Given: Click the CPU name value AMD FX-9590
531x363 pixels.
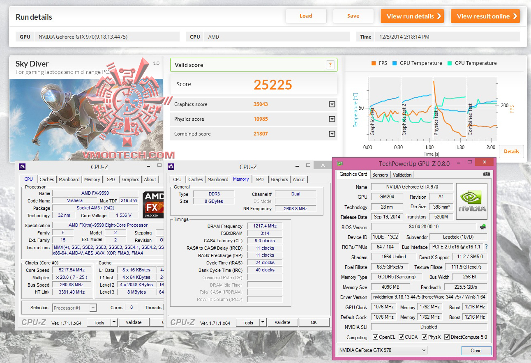Looking at the screenshot, I should 95,193.
